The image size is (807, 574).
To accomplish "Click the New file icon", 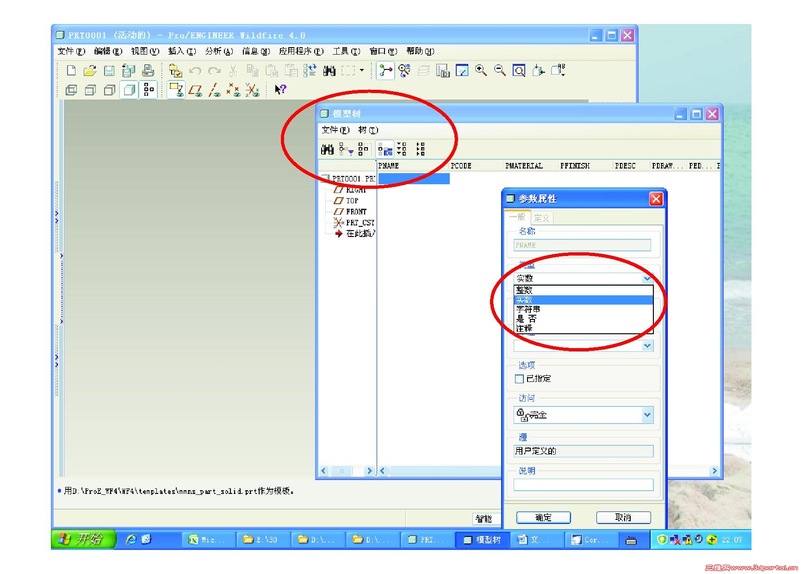I will click(x=71, y=70).
